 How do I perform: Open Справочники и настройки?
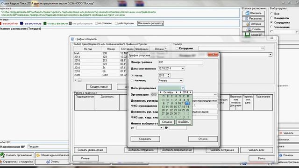(17, 162)
